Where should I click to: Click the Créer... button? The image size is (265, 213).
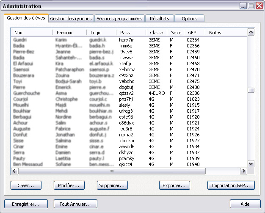coord(26,185)
